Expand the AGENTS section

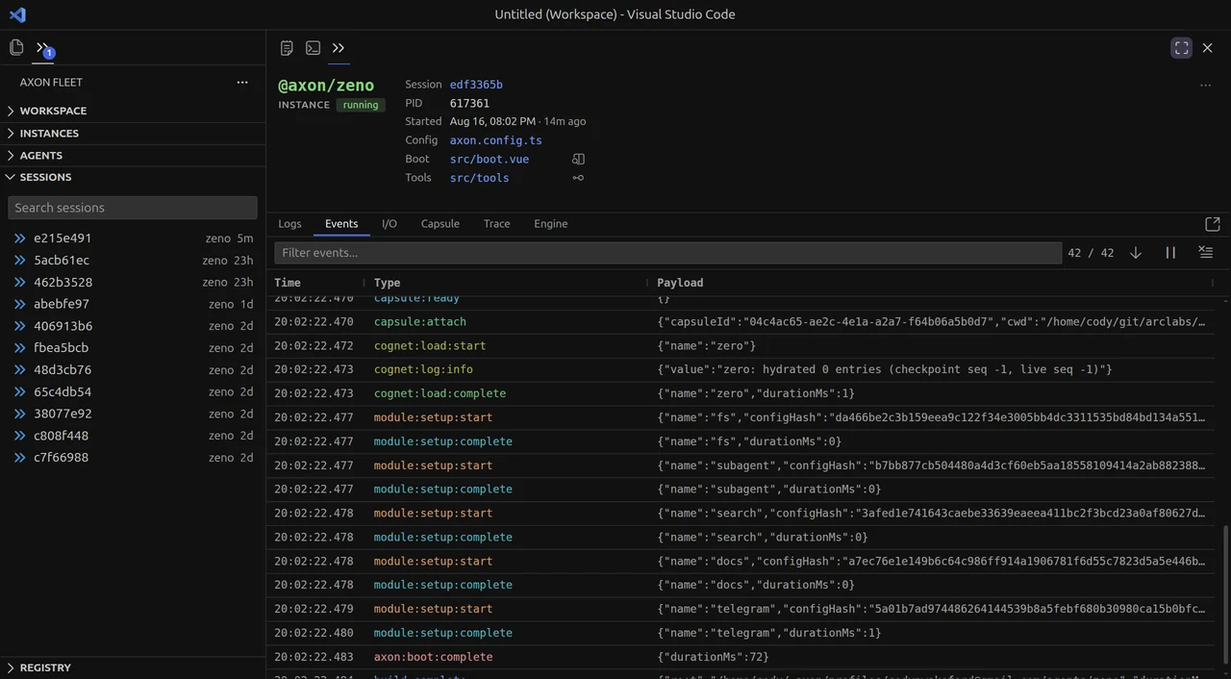[133, 156]
